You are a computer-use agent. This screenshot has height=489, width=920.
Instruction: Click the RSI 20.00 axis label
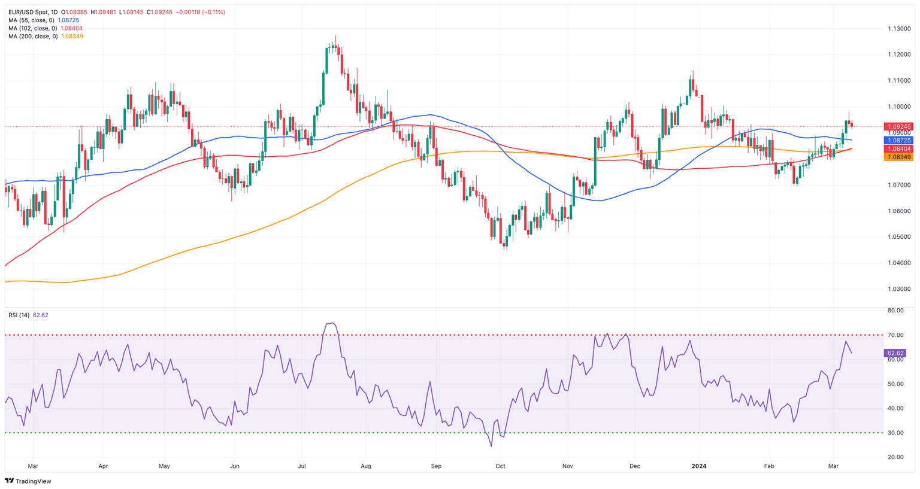[895, 457]
